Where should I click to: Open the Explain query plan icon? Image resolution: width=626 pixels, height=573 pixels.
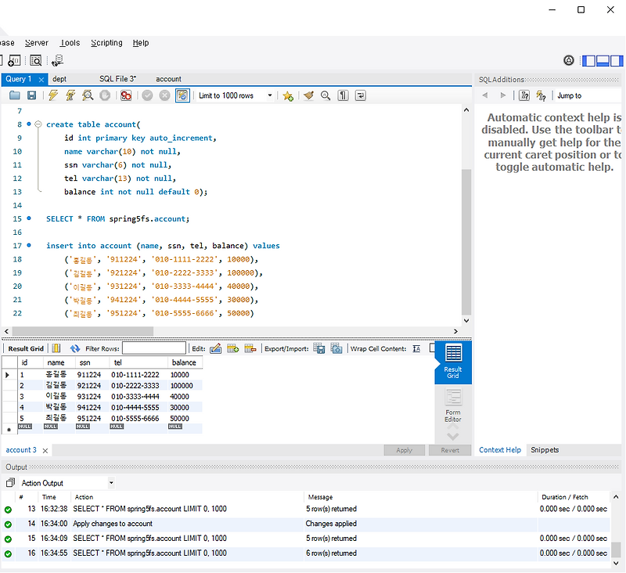tap(86, 95)
